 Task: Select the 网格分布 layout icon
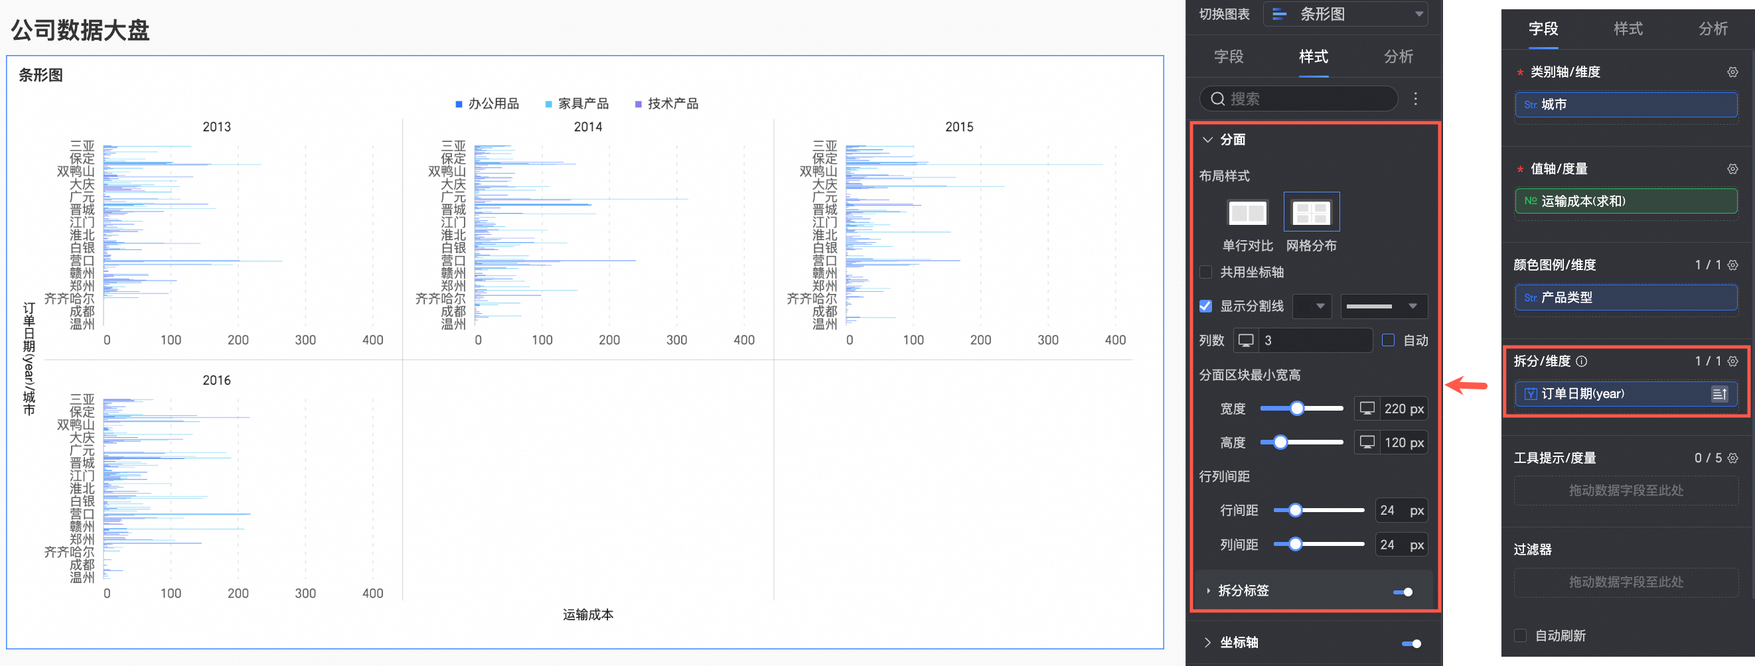[x=1311, y=213]
